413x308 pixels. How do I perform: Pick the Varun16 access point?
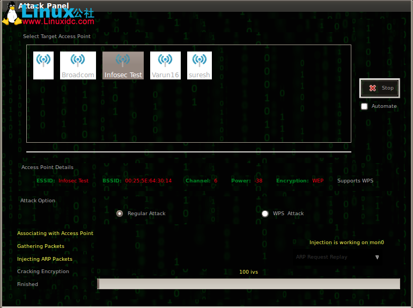tap(165, 65)
